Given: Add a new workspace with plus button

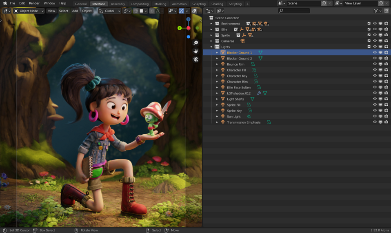Looking at the screenshot, I should tap(248, 4).
